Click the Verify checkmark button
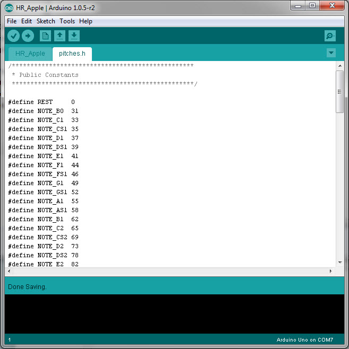The height and width of the screenshot is (349, 349). click(14, 36)
